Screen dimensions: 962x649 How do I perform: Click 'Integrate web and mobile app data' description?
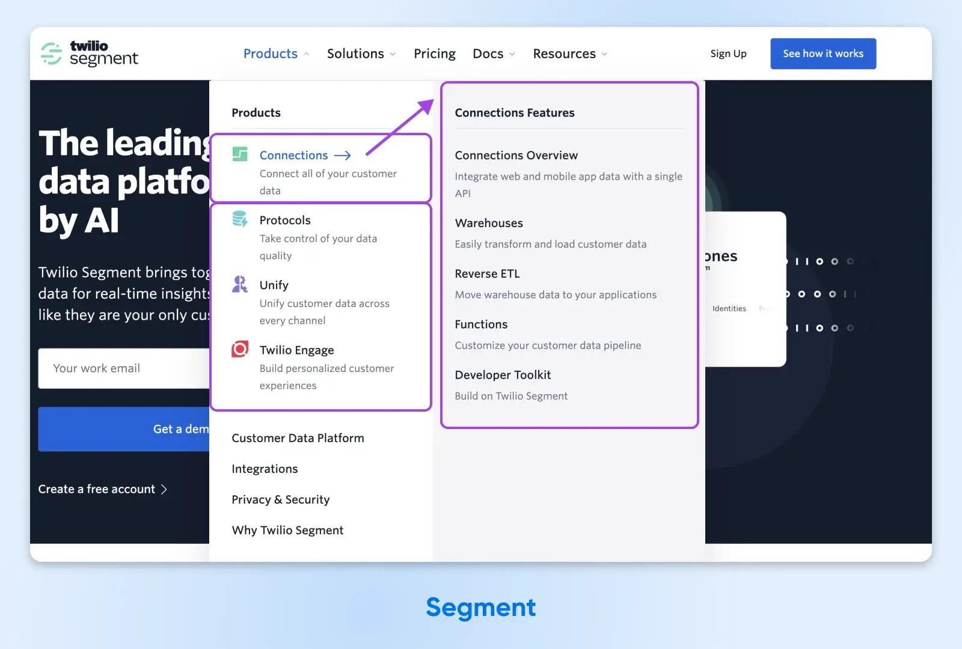(x=569, y=184)
